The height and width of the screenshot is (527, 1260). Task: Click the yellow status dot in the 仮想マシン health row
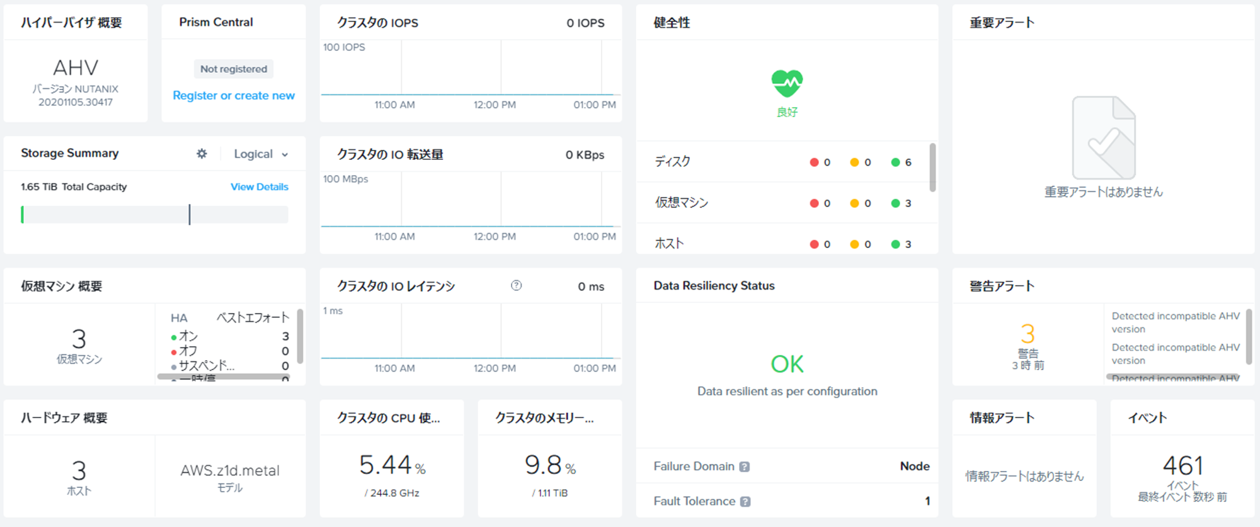tap(854, 203)
